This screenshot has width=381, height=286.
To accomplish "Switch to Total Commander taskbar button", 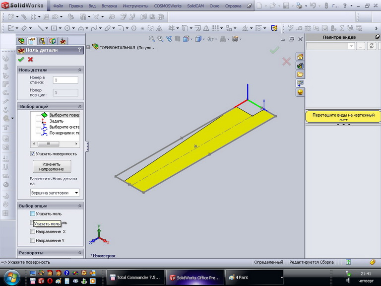I will [135, 277].
